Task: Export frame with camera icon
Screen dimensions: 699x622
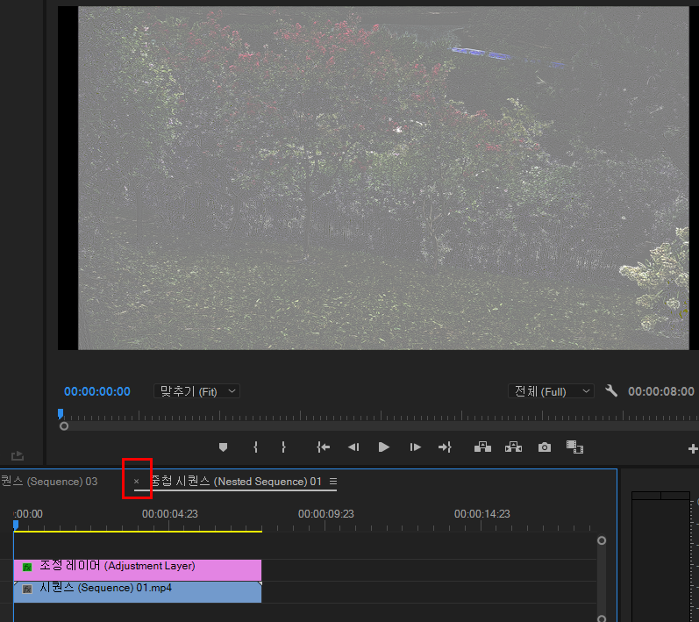Action: [545, 447]
